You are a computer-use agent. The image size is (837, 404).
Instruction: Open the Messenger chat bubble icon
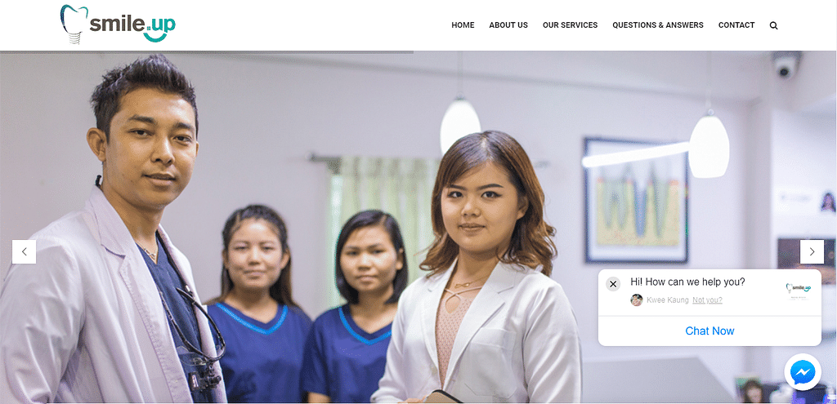coord(803,372)
